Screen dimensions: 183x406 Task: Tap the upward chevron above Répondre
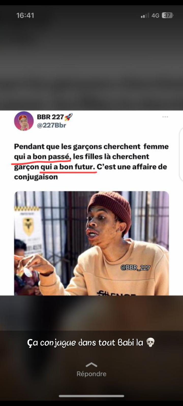[91, 365]
